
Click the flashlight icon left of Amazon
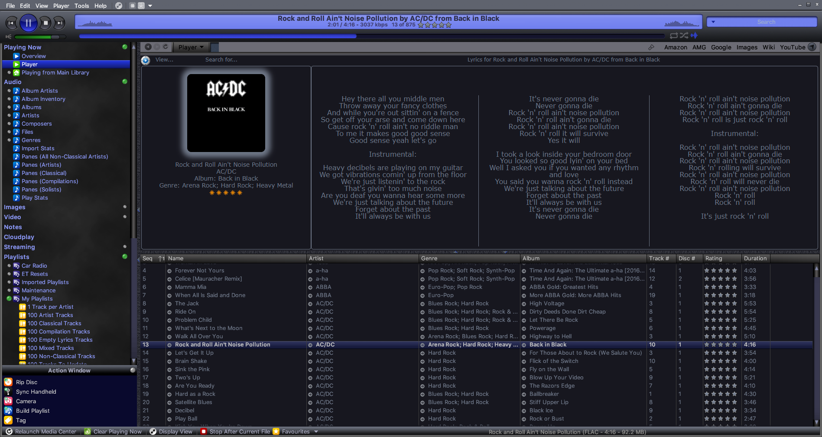point(651,47)
